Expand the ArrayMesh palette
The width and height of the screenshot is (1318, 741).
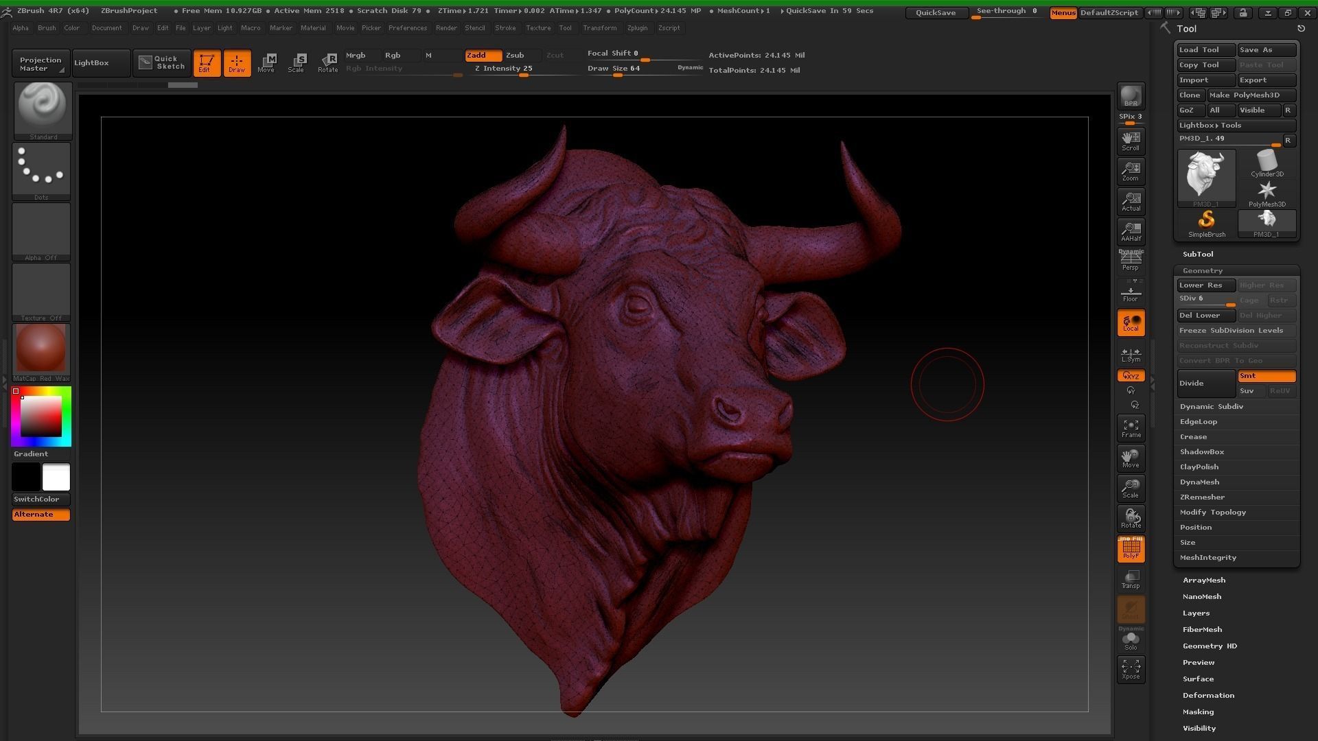click(x=1203, y=580)
